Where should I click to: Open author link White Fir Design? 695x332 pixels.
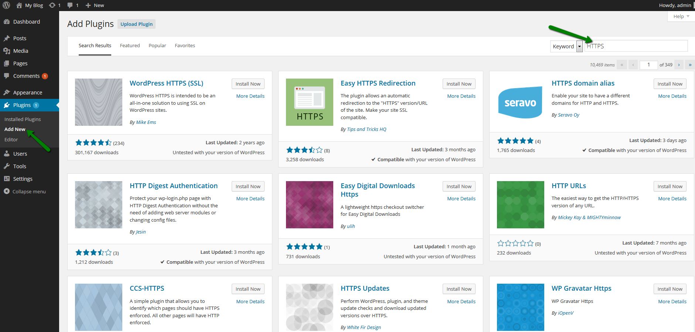[364, 328]
